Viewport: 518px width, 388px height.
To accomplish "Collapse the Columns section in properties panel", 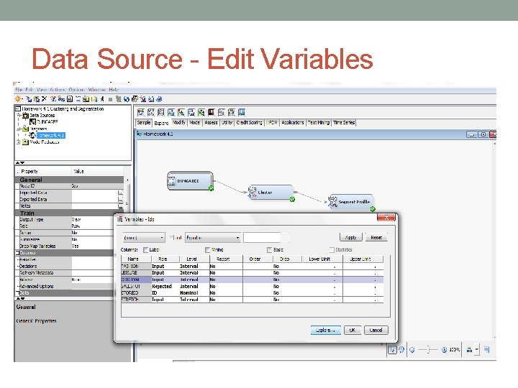I will [x=17, y=253].
